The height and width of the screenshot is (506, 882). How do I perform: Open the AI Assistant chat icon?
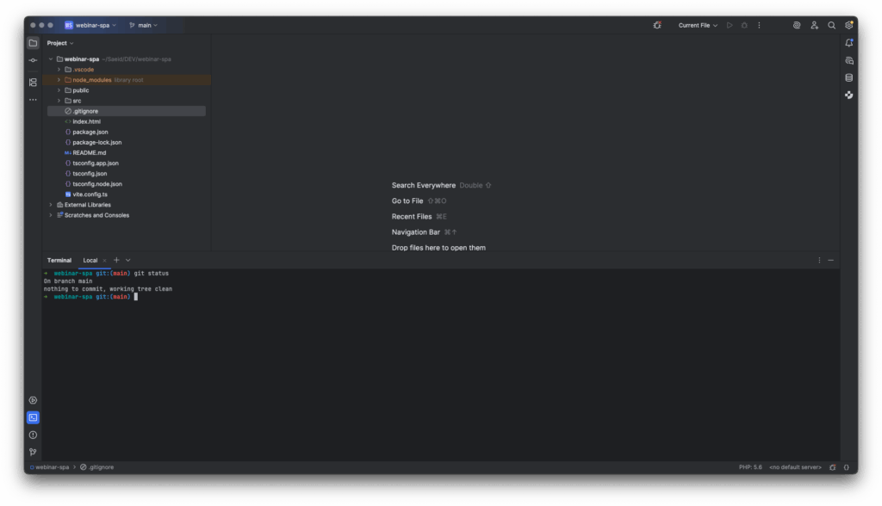pyautogui.click(x=849, y=60)
